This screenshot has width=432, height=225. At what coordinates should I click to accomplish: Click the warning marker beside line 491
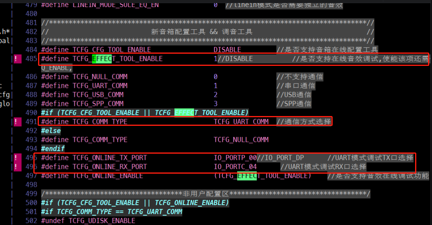click(18, 122)
